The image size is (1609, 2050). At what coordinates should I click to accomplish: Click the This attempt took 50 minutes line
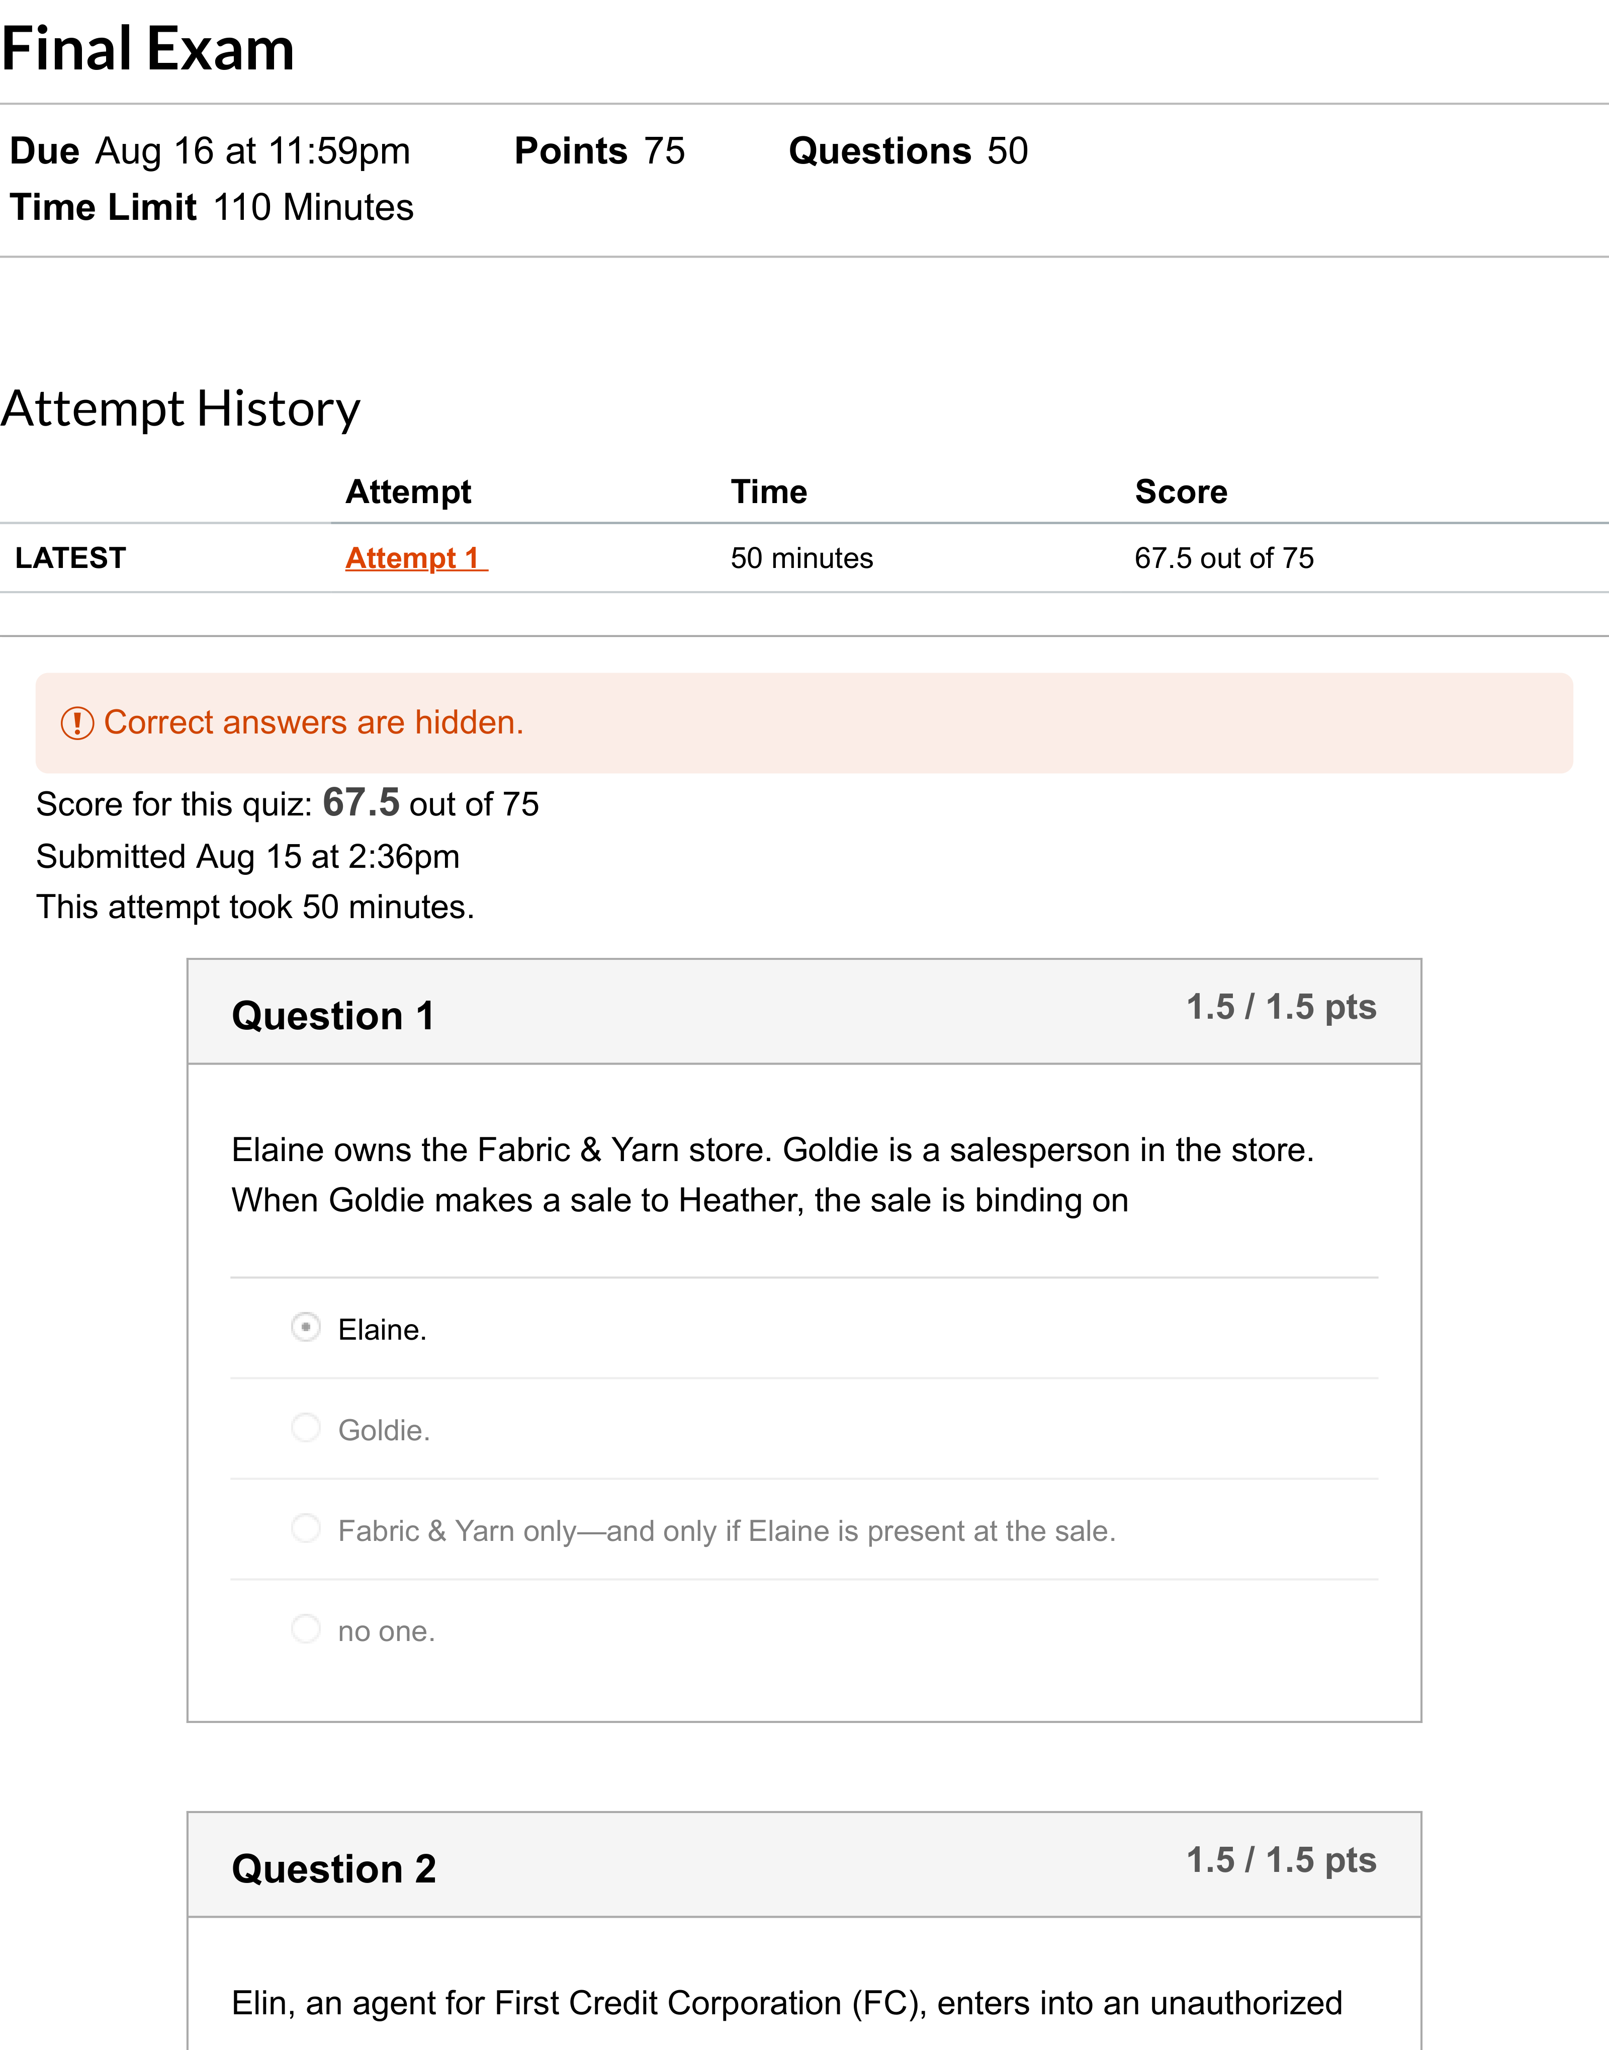point(255,907)
